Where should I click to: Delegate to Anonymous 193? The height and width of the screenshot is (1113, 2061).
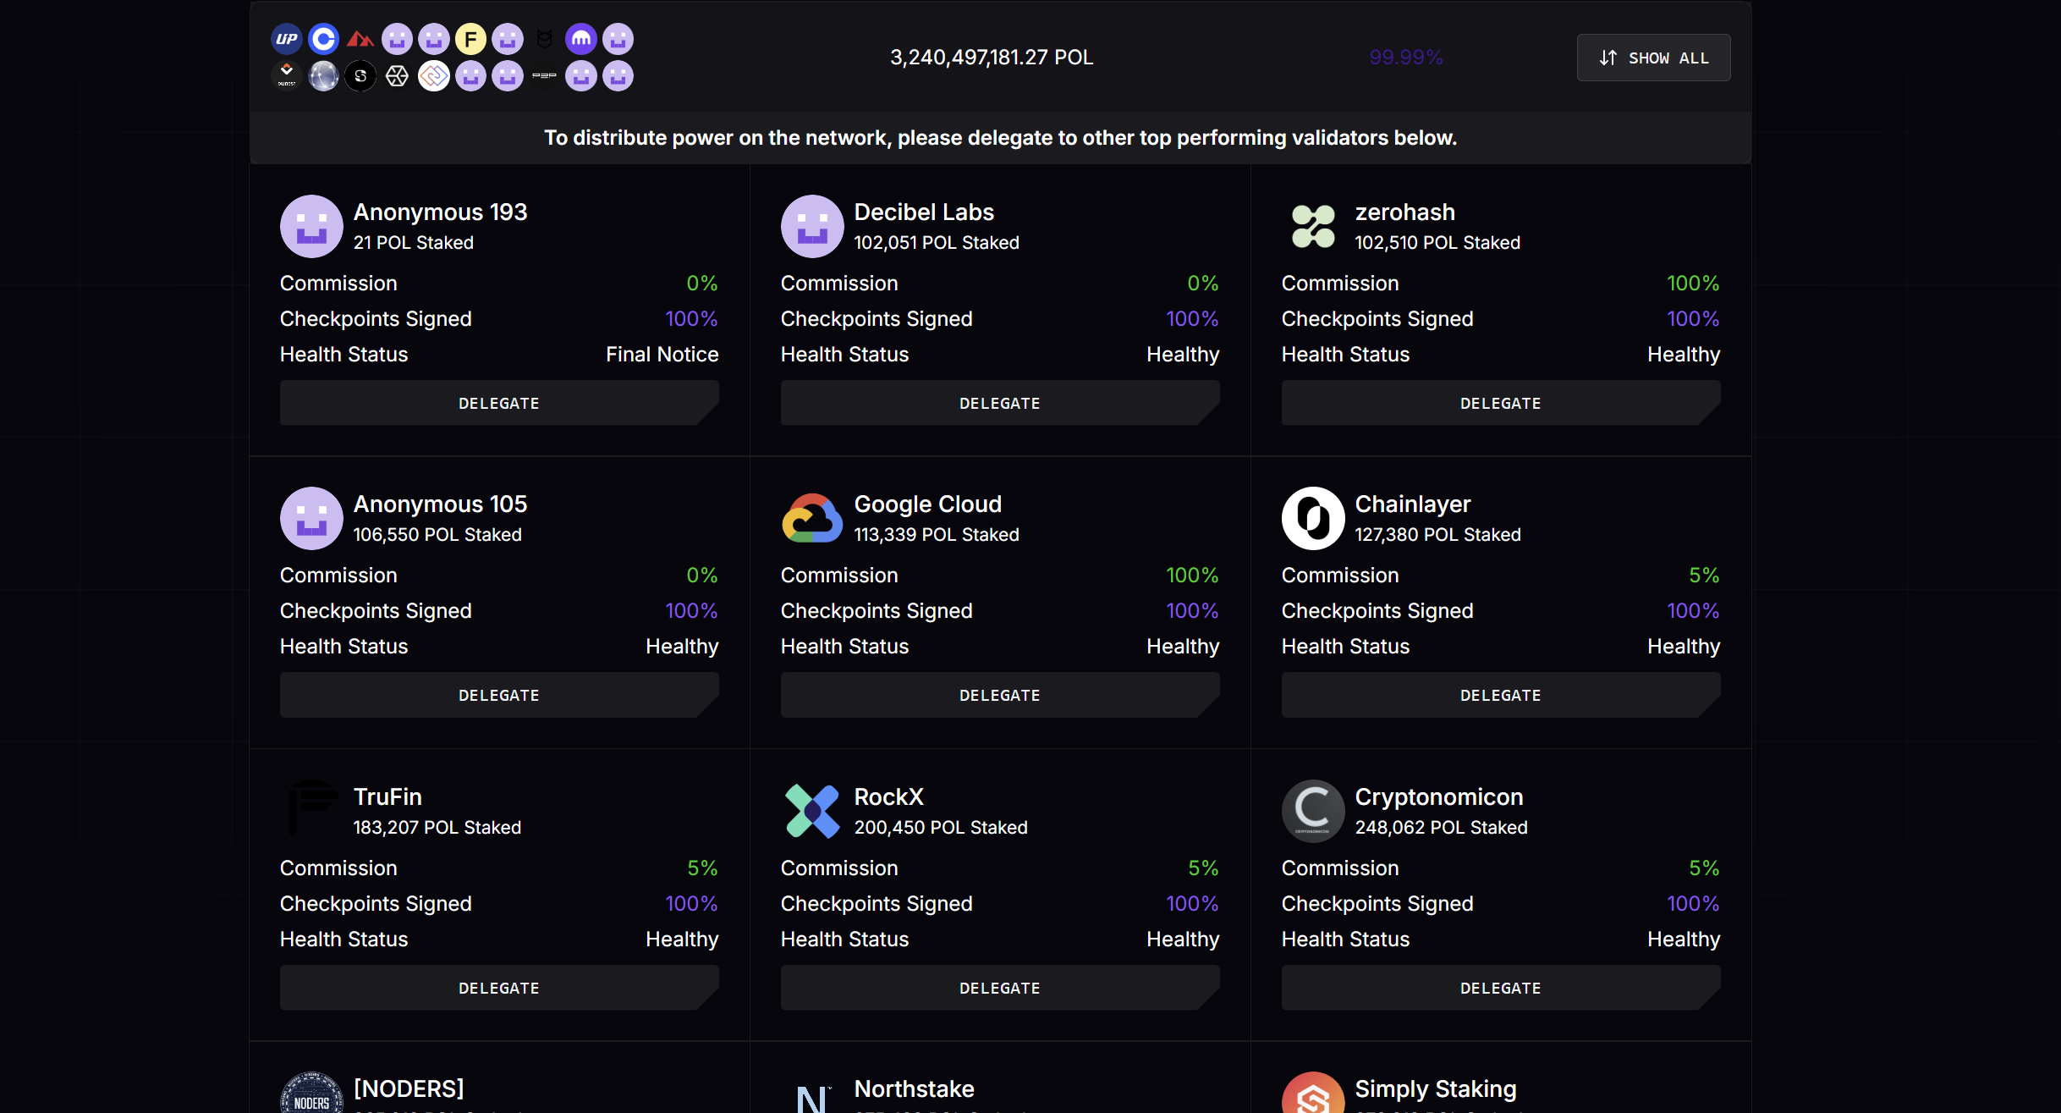499,403
